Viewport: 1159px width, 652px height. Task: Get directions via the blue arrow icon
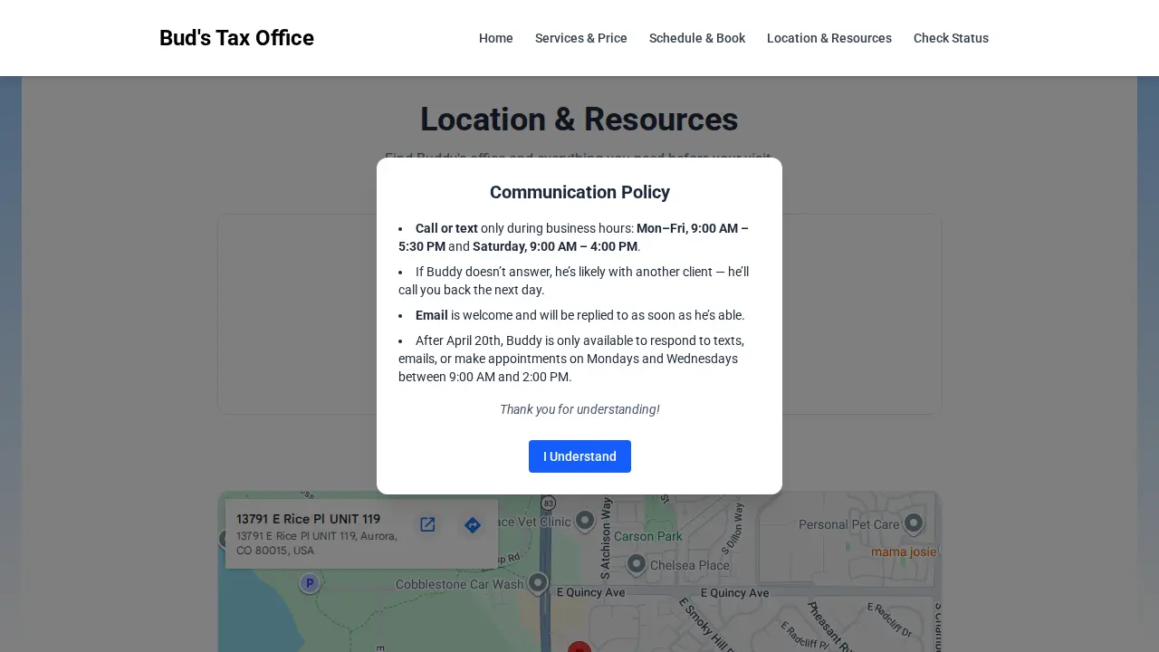pos(472,525)
